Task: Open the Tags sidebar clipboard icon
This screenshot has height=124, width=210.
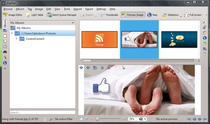Action: [5, 36]
